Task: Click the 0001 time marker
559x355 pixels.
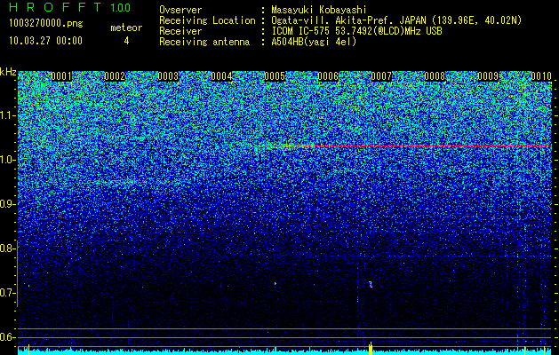Action: click(61, 76)
